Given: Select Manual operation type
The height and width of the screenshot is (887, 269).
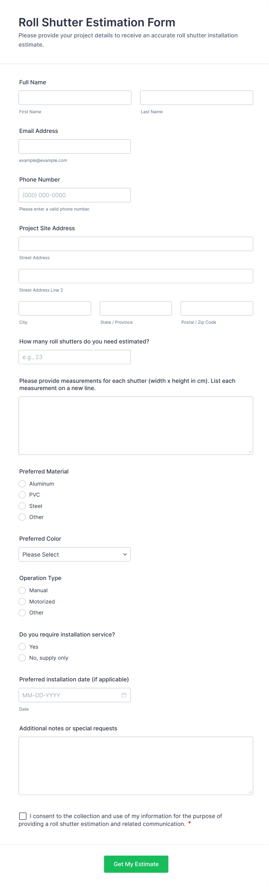Looking at the screenshot, I should point(22,590).
